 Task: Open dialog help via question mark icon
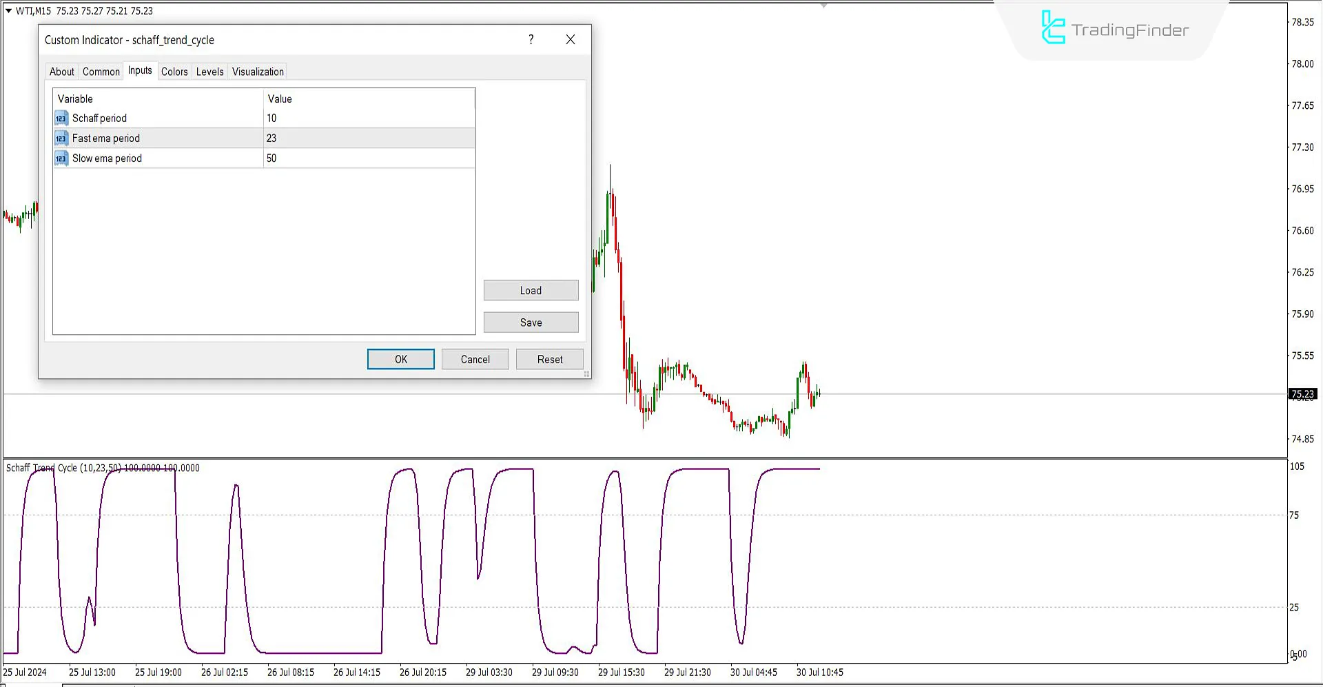[x=531, y=39]
